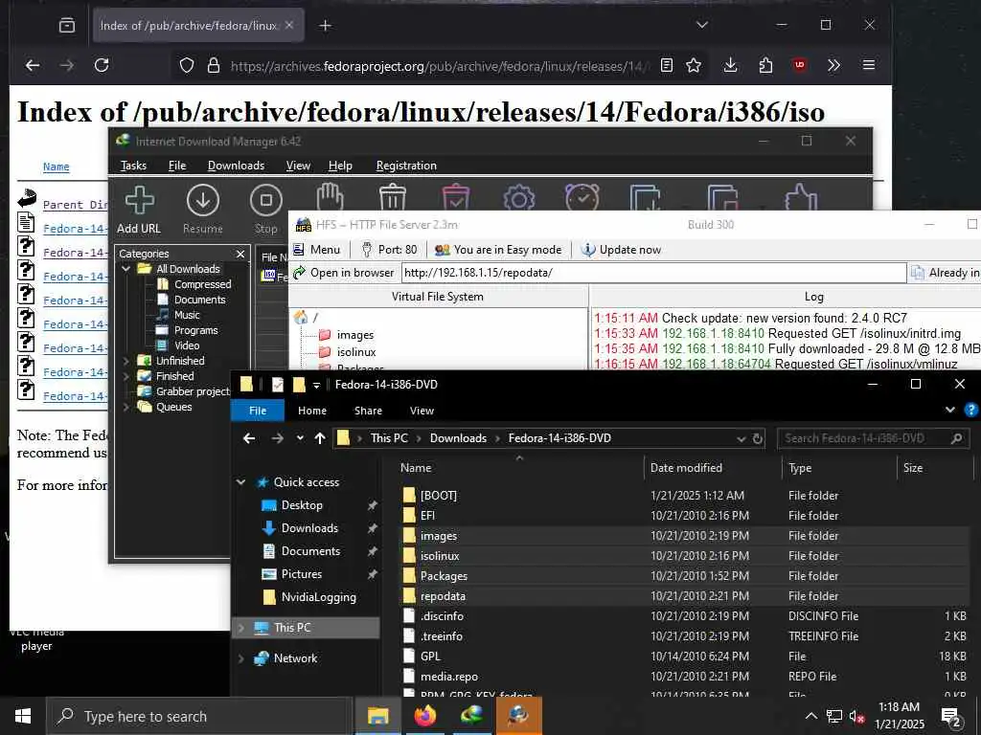Open address bar history dropdown in Explorer
This screenshot has height=735, width=981.
coord(741,438)
